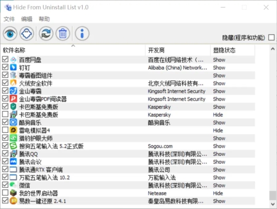
Task: Click the Netease developer cell
Action: click(x=157, y=193)
